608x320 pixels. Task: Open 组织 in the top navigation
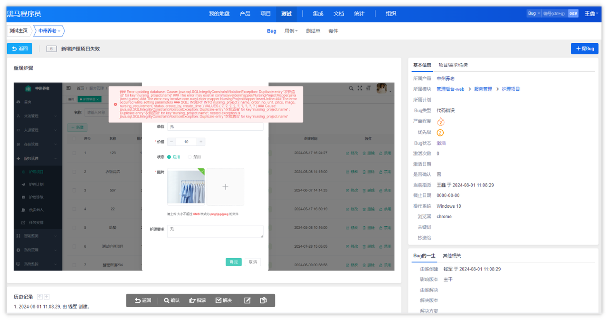coord(391,13)
